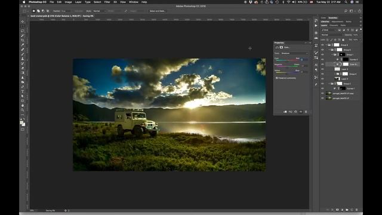Image resolution: width=382 pixels, height=215 pixels.
Task: Hide the Group 1 layer
Action: pyautogui.click(x=322, y=54)
